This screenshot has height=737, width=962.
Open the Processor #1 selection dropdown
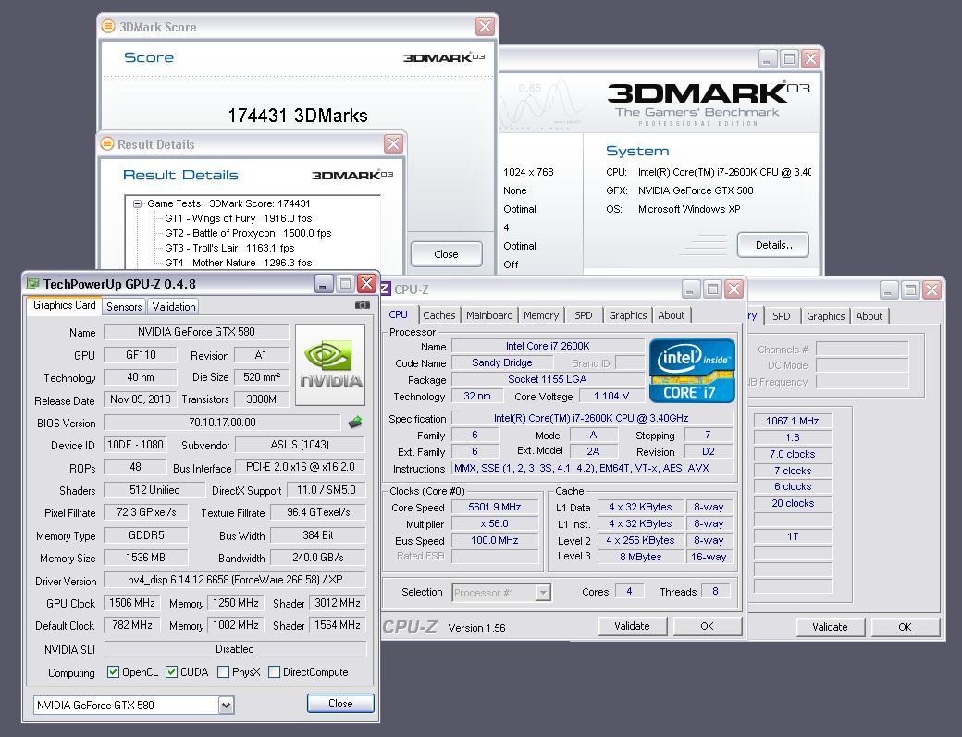542,593
